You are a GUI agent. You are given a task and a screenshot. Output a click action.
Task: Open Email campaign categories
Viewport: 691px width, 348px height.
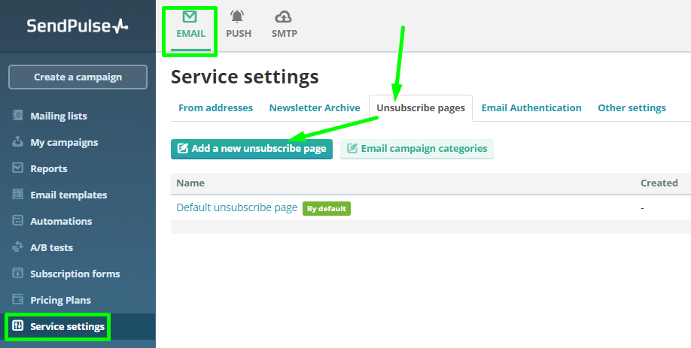coord(417,149)
